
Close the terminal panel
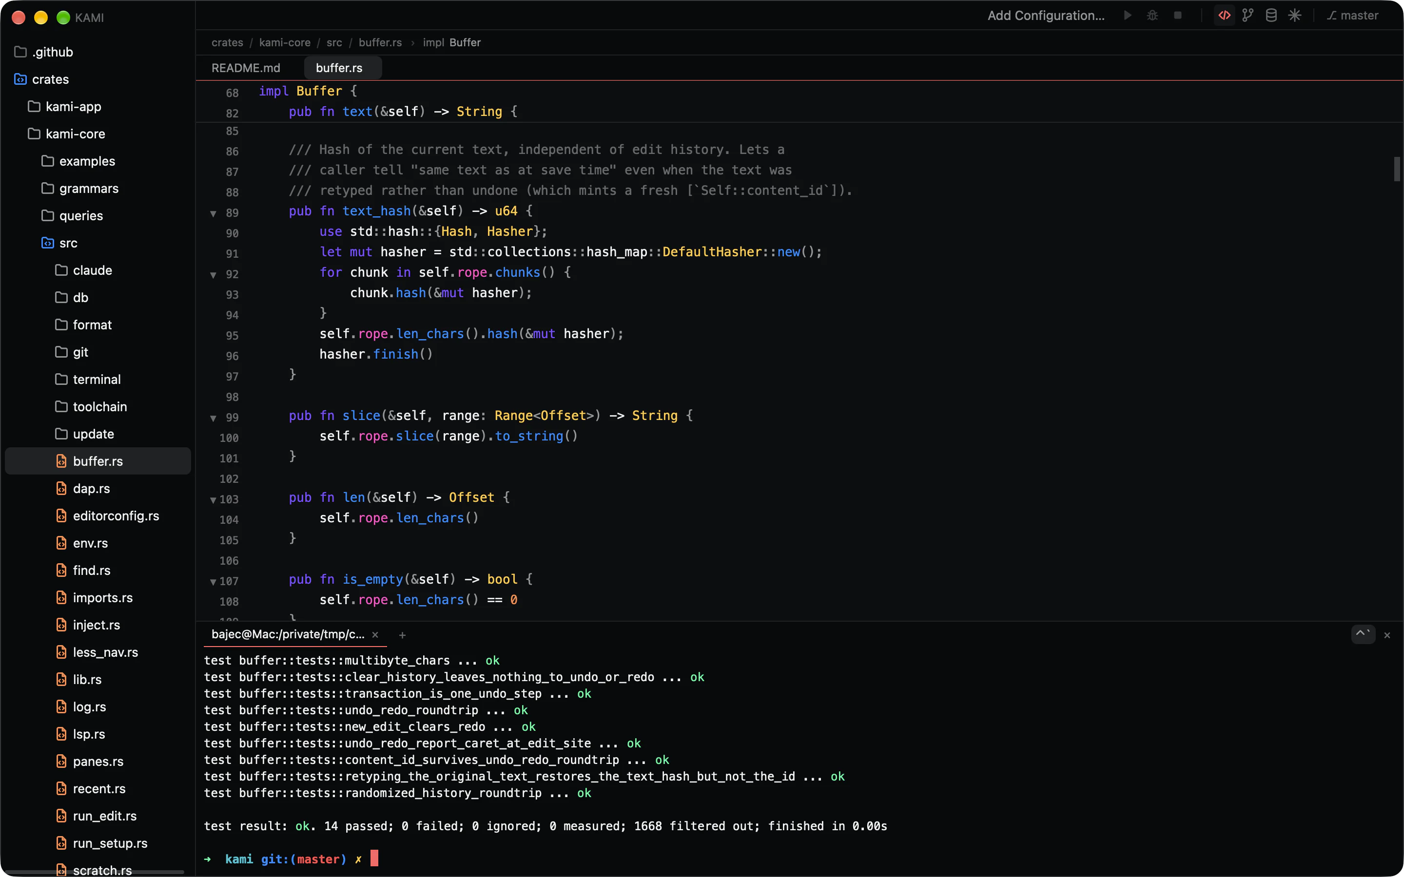(x=1387, y=635)
